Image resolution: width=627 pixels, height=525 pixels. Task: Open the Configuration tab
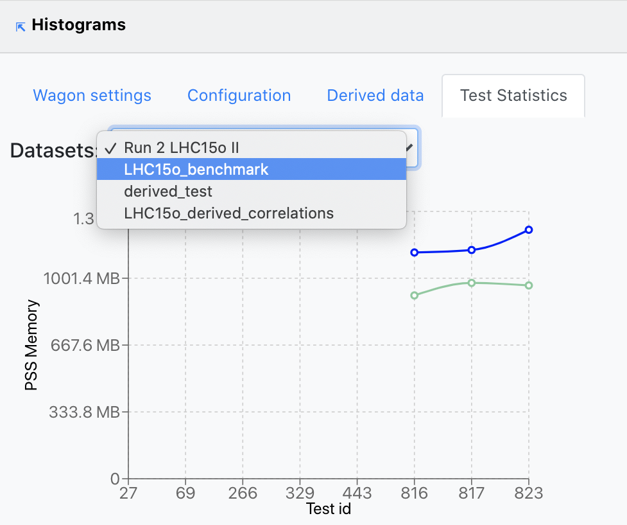tap(239, 96)
